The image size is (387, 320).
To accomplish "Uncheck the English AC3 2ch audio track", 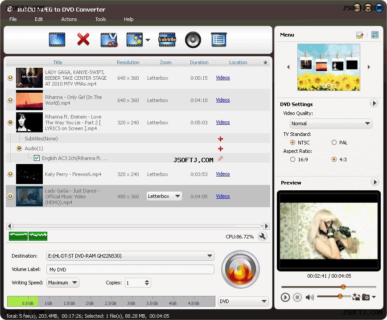I will click(37, 158).
